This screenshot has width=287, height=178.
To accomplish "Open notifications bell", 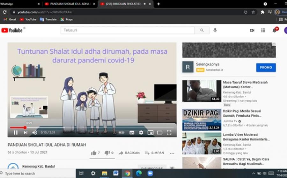I will [x=275, y=30].
